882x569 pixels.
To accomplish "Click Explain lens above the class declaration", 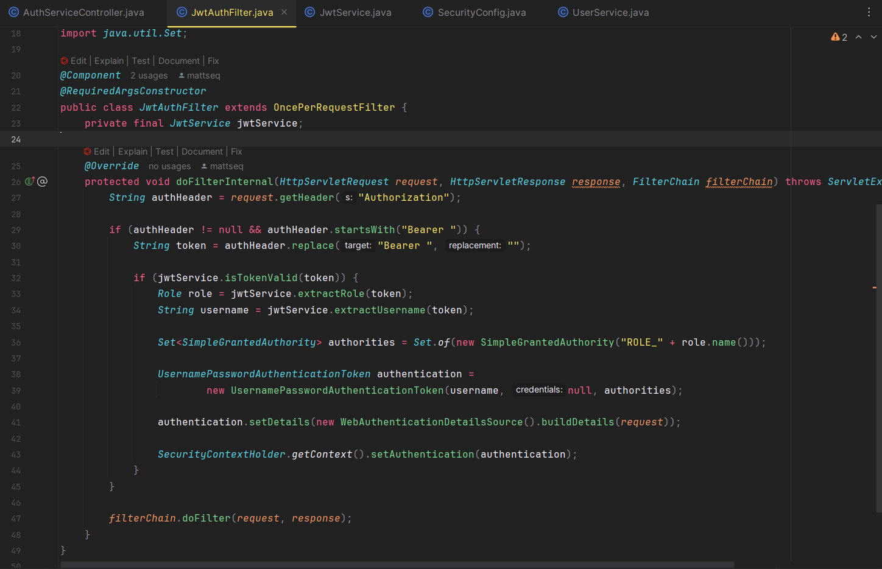I will point(109,61).
